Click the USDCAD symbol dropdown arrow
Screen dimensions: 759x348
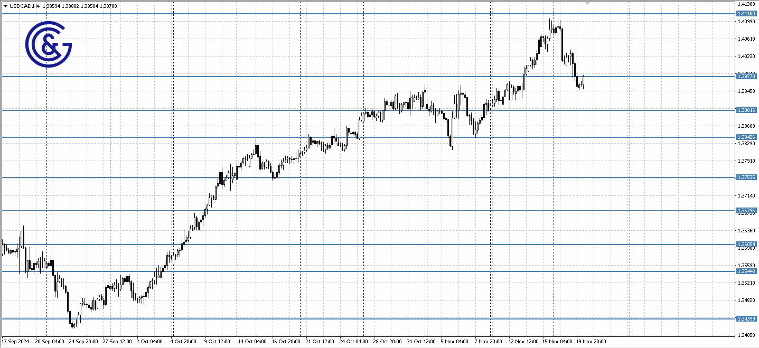click(6, 6)
